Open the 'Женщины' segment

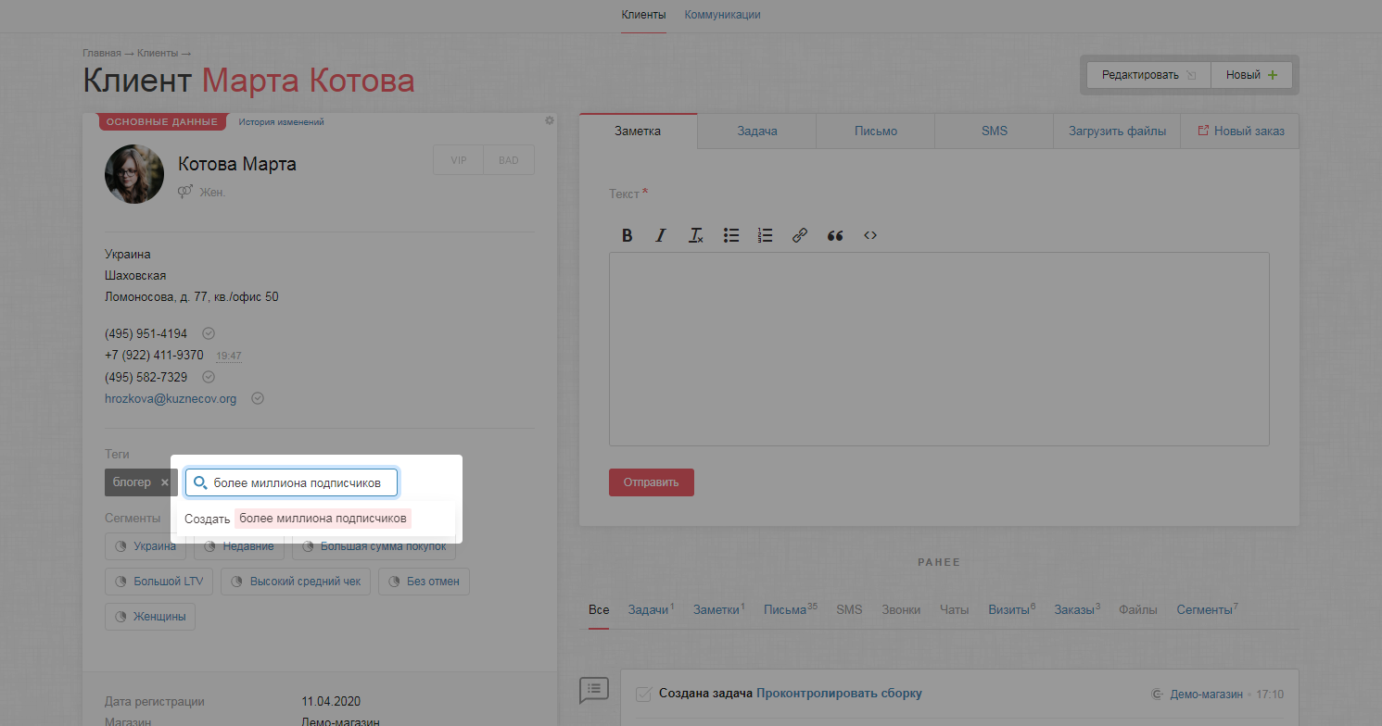150,617
